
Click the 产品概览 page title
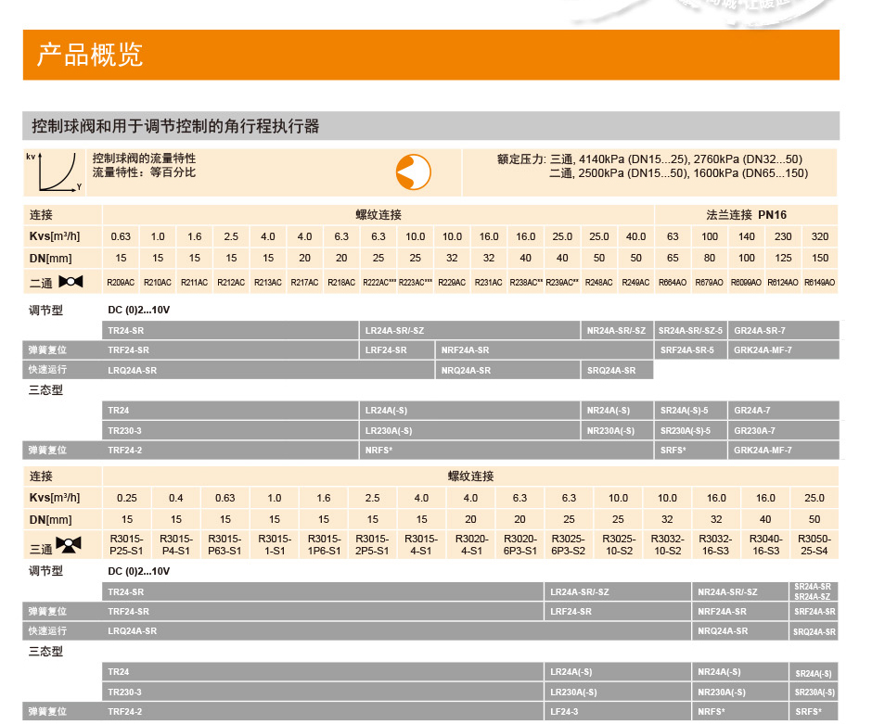click(x=90, y=55)
